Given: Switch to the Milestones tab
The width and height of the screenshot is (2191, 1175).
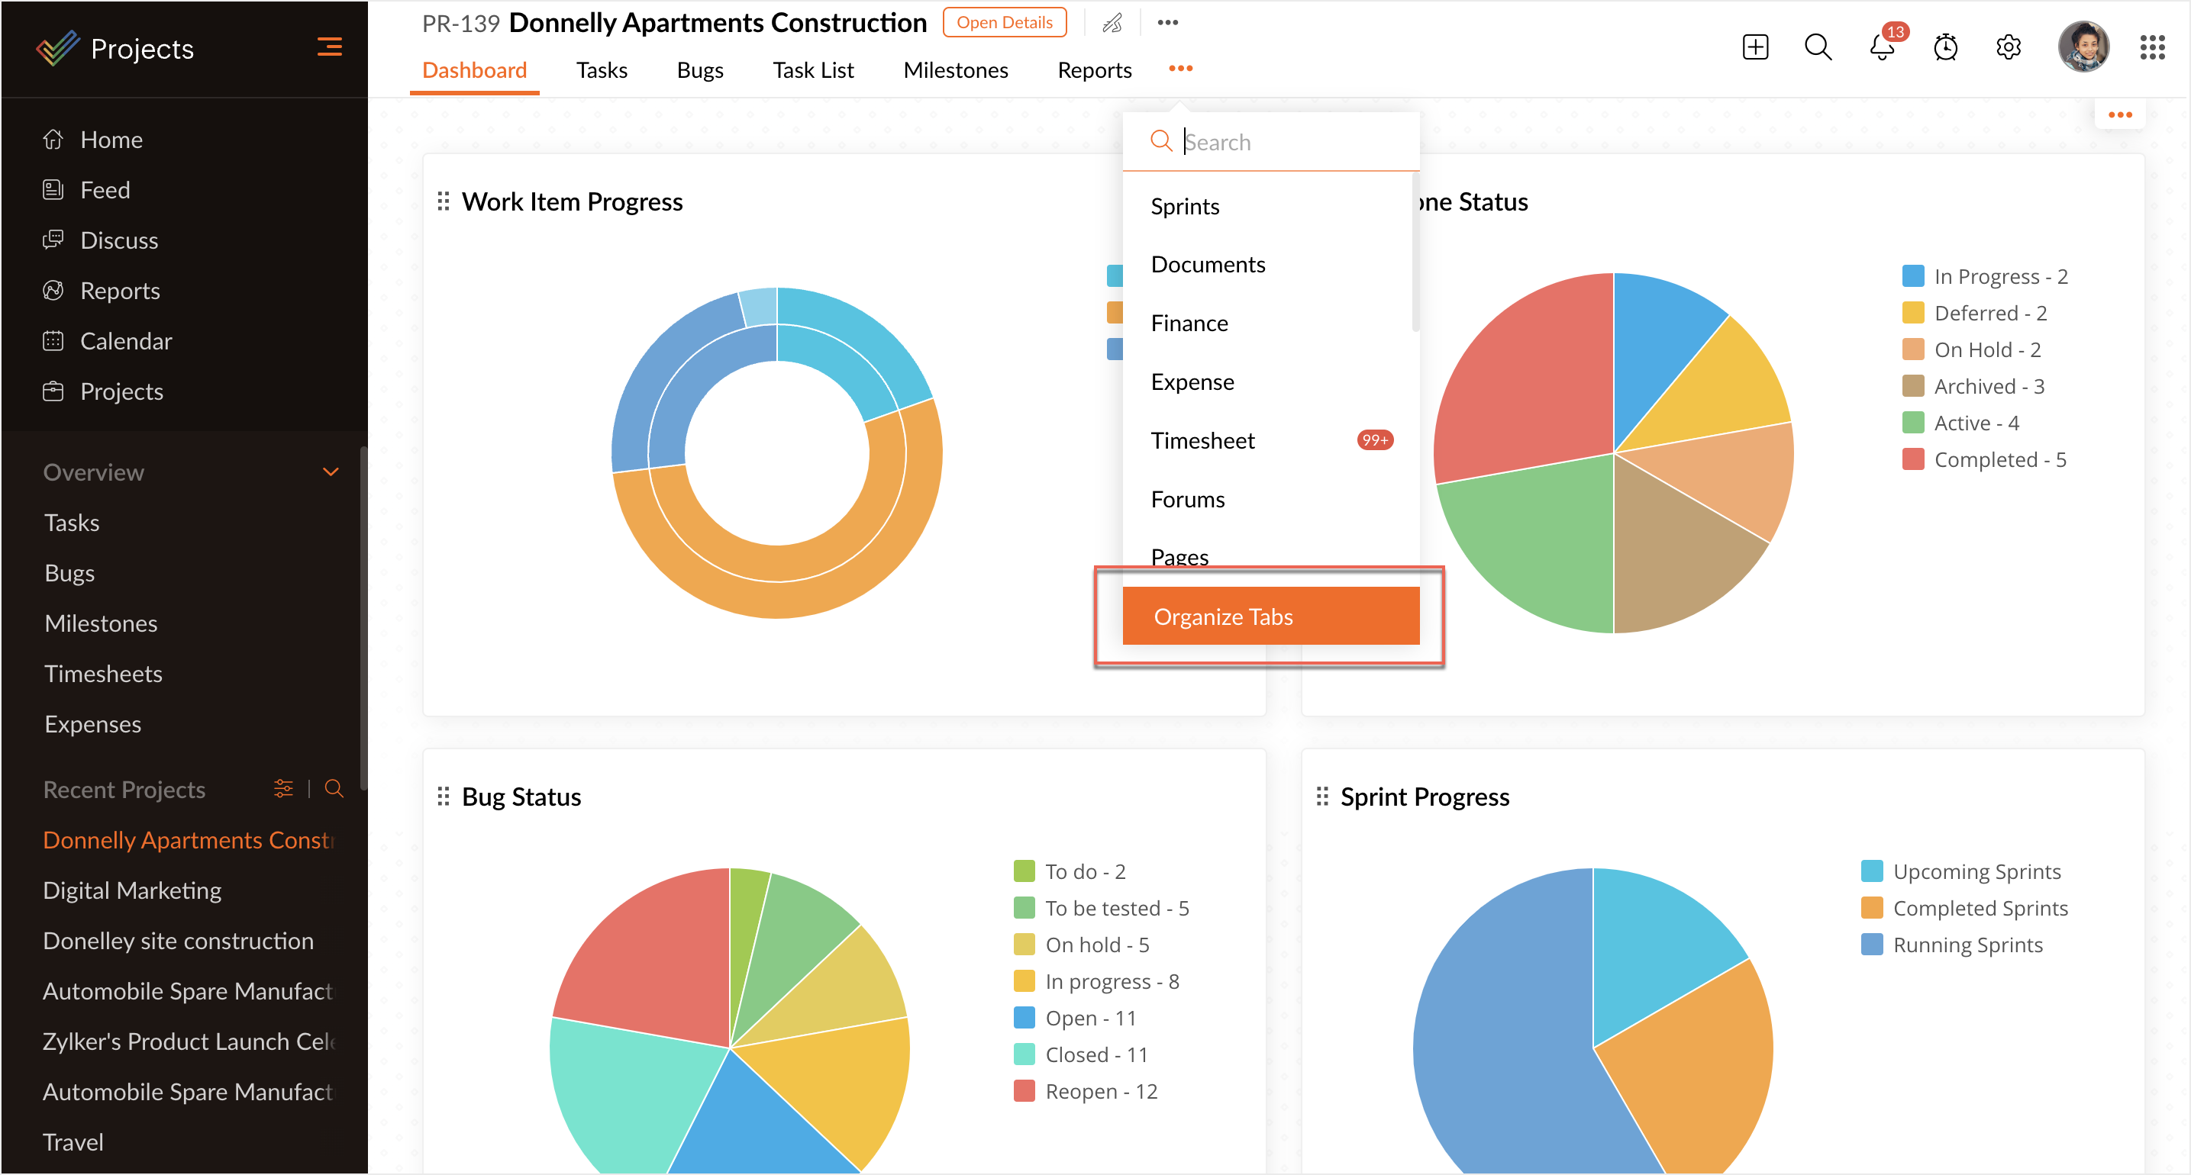Looking at the screenshot, I should (955, 70).
